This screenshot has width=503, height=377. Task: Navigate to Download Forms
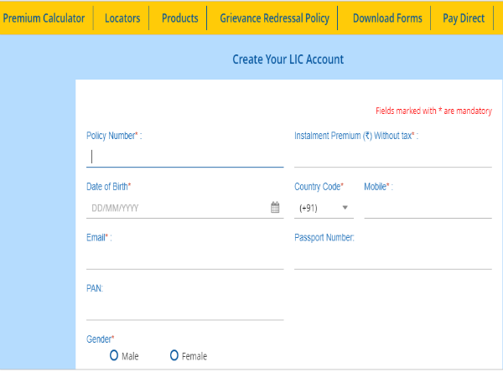click(386, 18)
